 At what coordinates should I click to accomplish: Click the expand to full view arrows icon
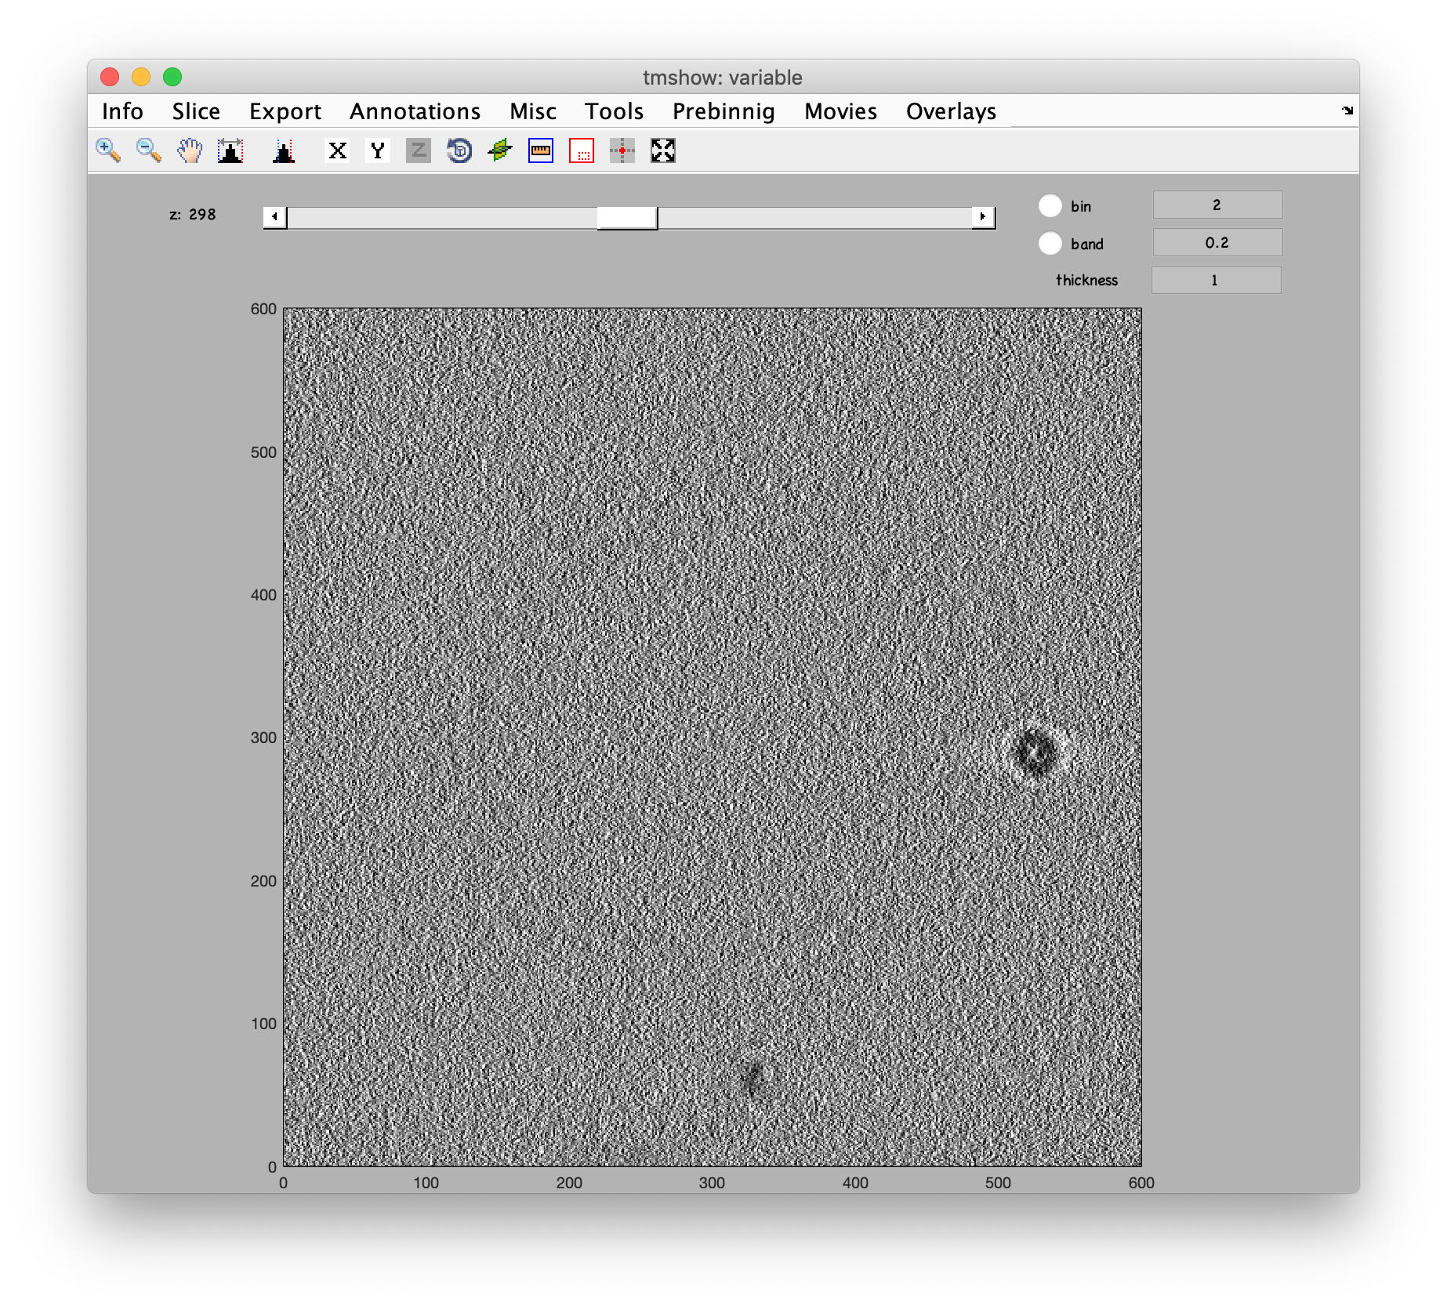point(663,150)
